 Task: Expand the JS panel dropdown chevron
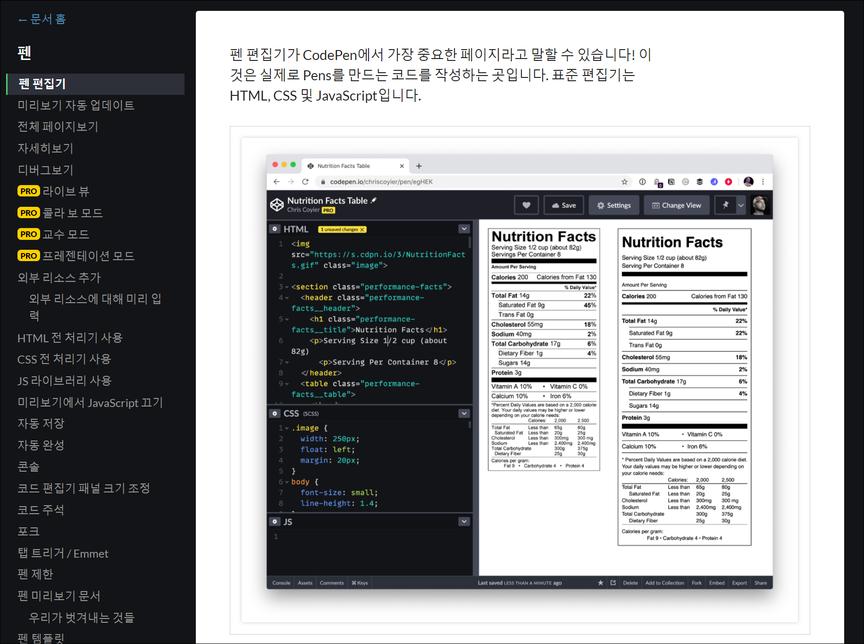(464, 522)
